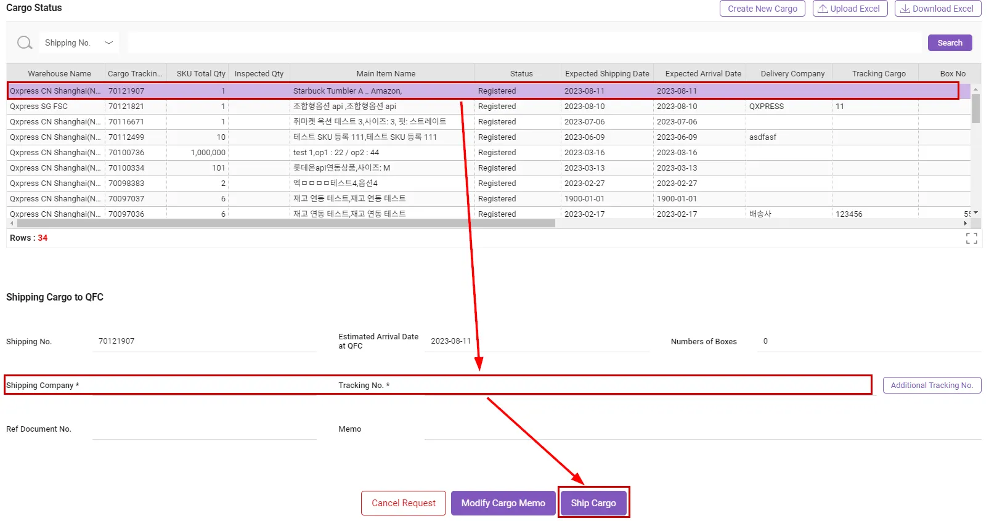Click the Upload Excel button
Viewport: 989px width, 521px height.
click(850, 9)
